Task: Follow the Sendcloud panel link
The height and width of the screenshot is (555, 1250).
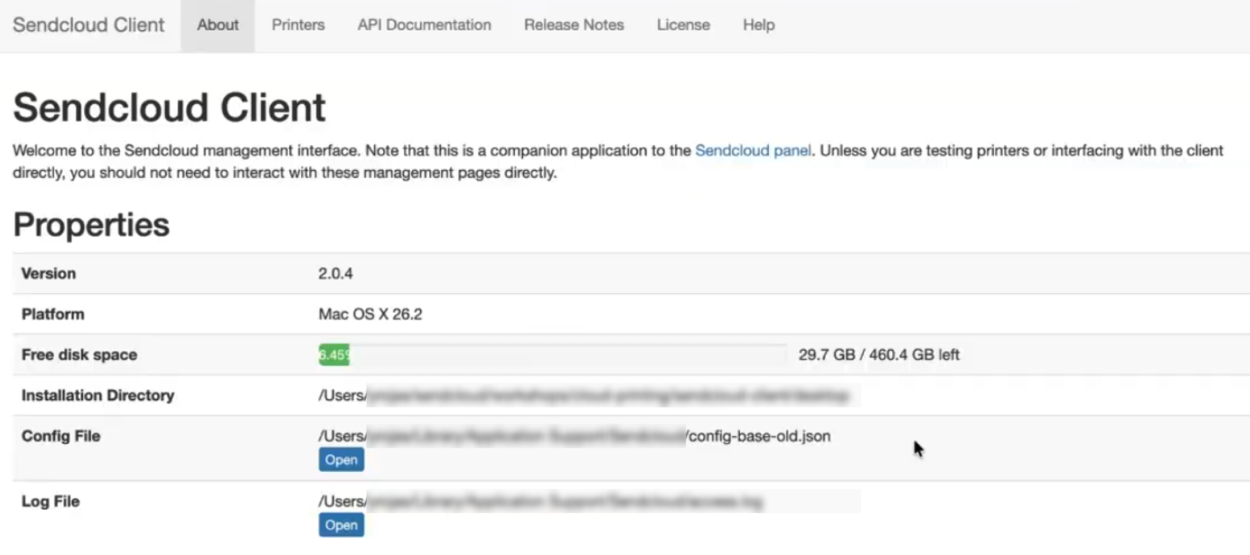Action: tap(753, 151)
